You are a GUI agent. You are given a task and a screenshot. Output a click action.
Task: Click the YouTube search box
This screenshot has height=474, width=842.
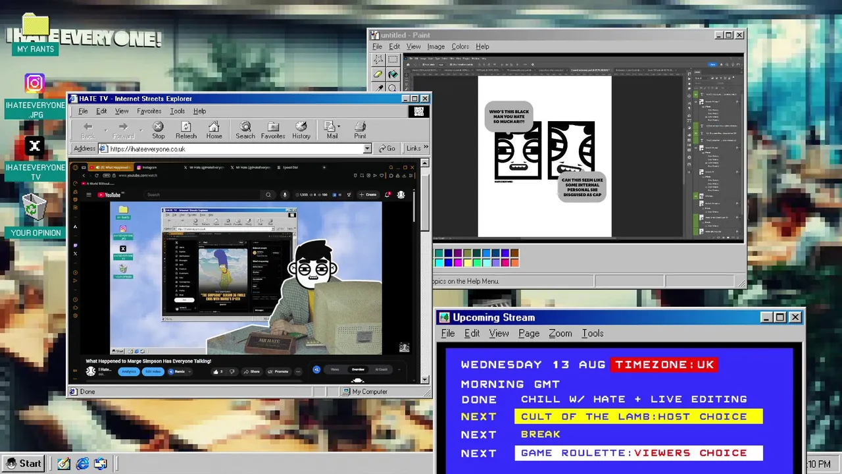point(201,195)
